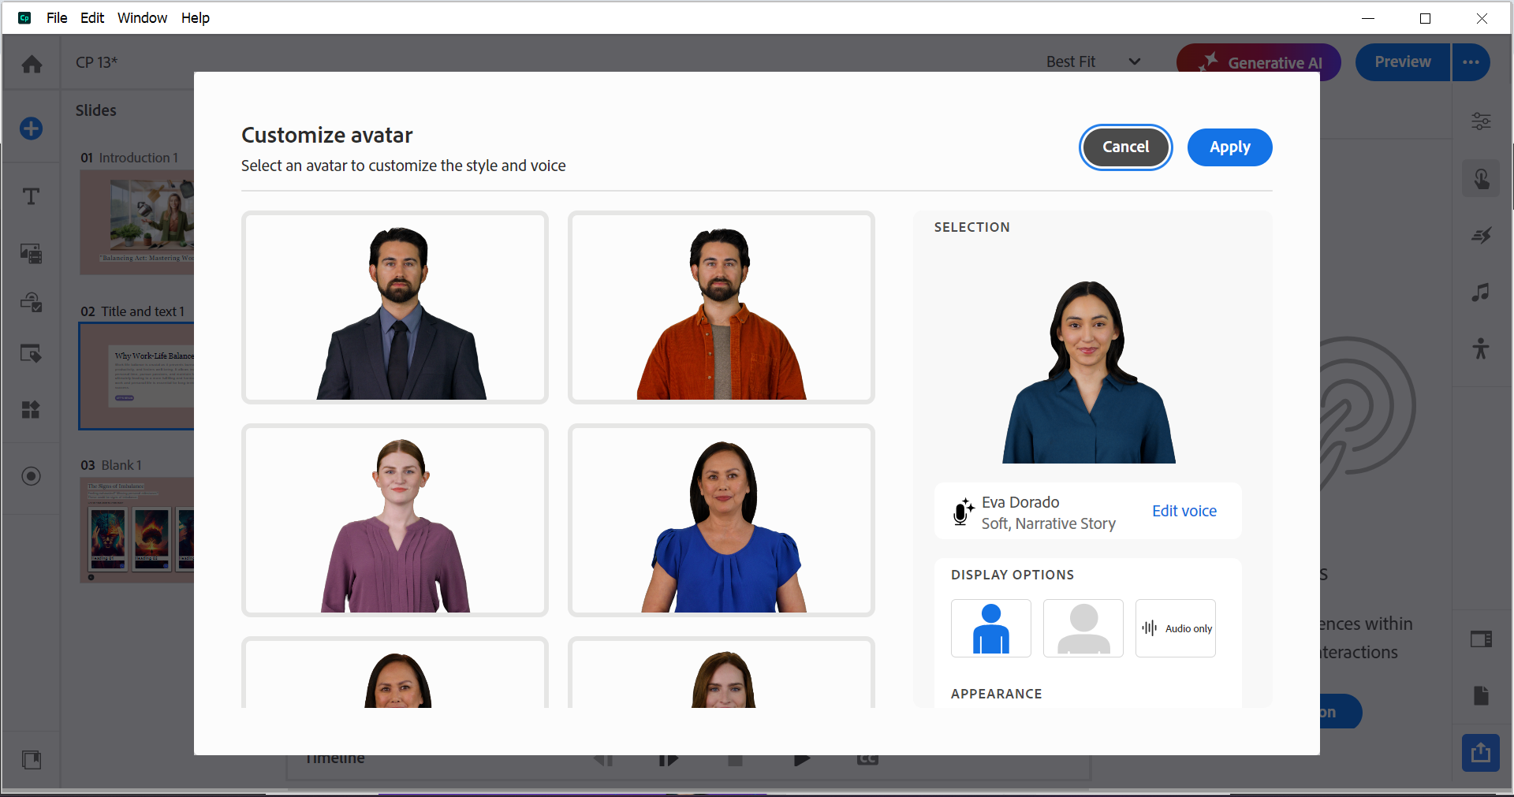Click Edit voice for Eva Dorado
The image size is (1514, 797).
pos(1184,511)
